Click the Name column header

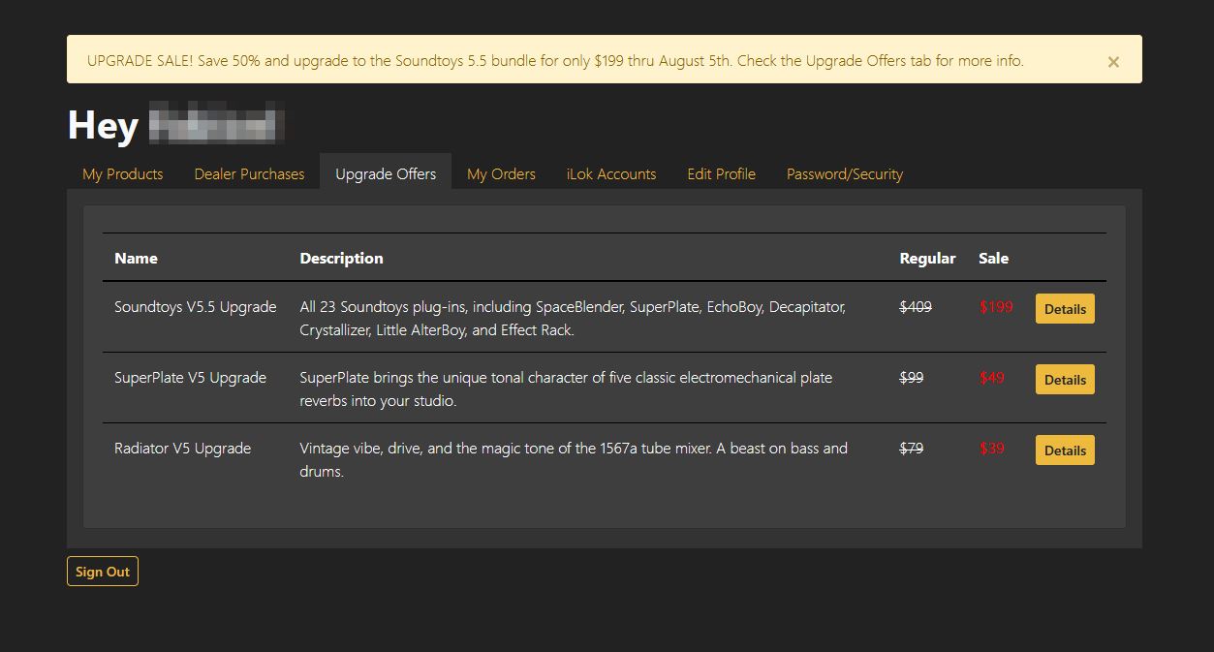(136, 259)
